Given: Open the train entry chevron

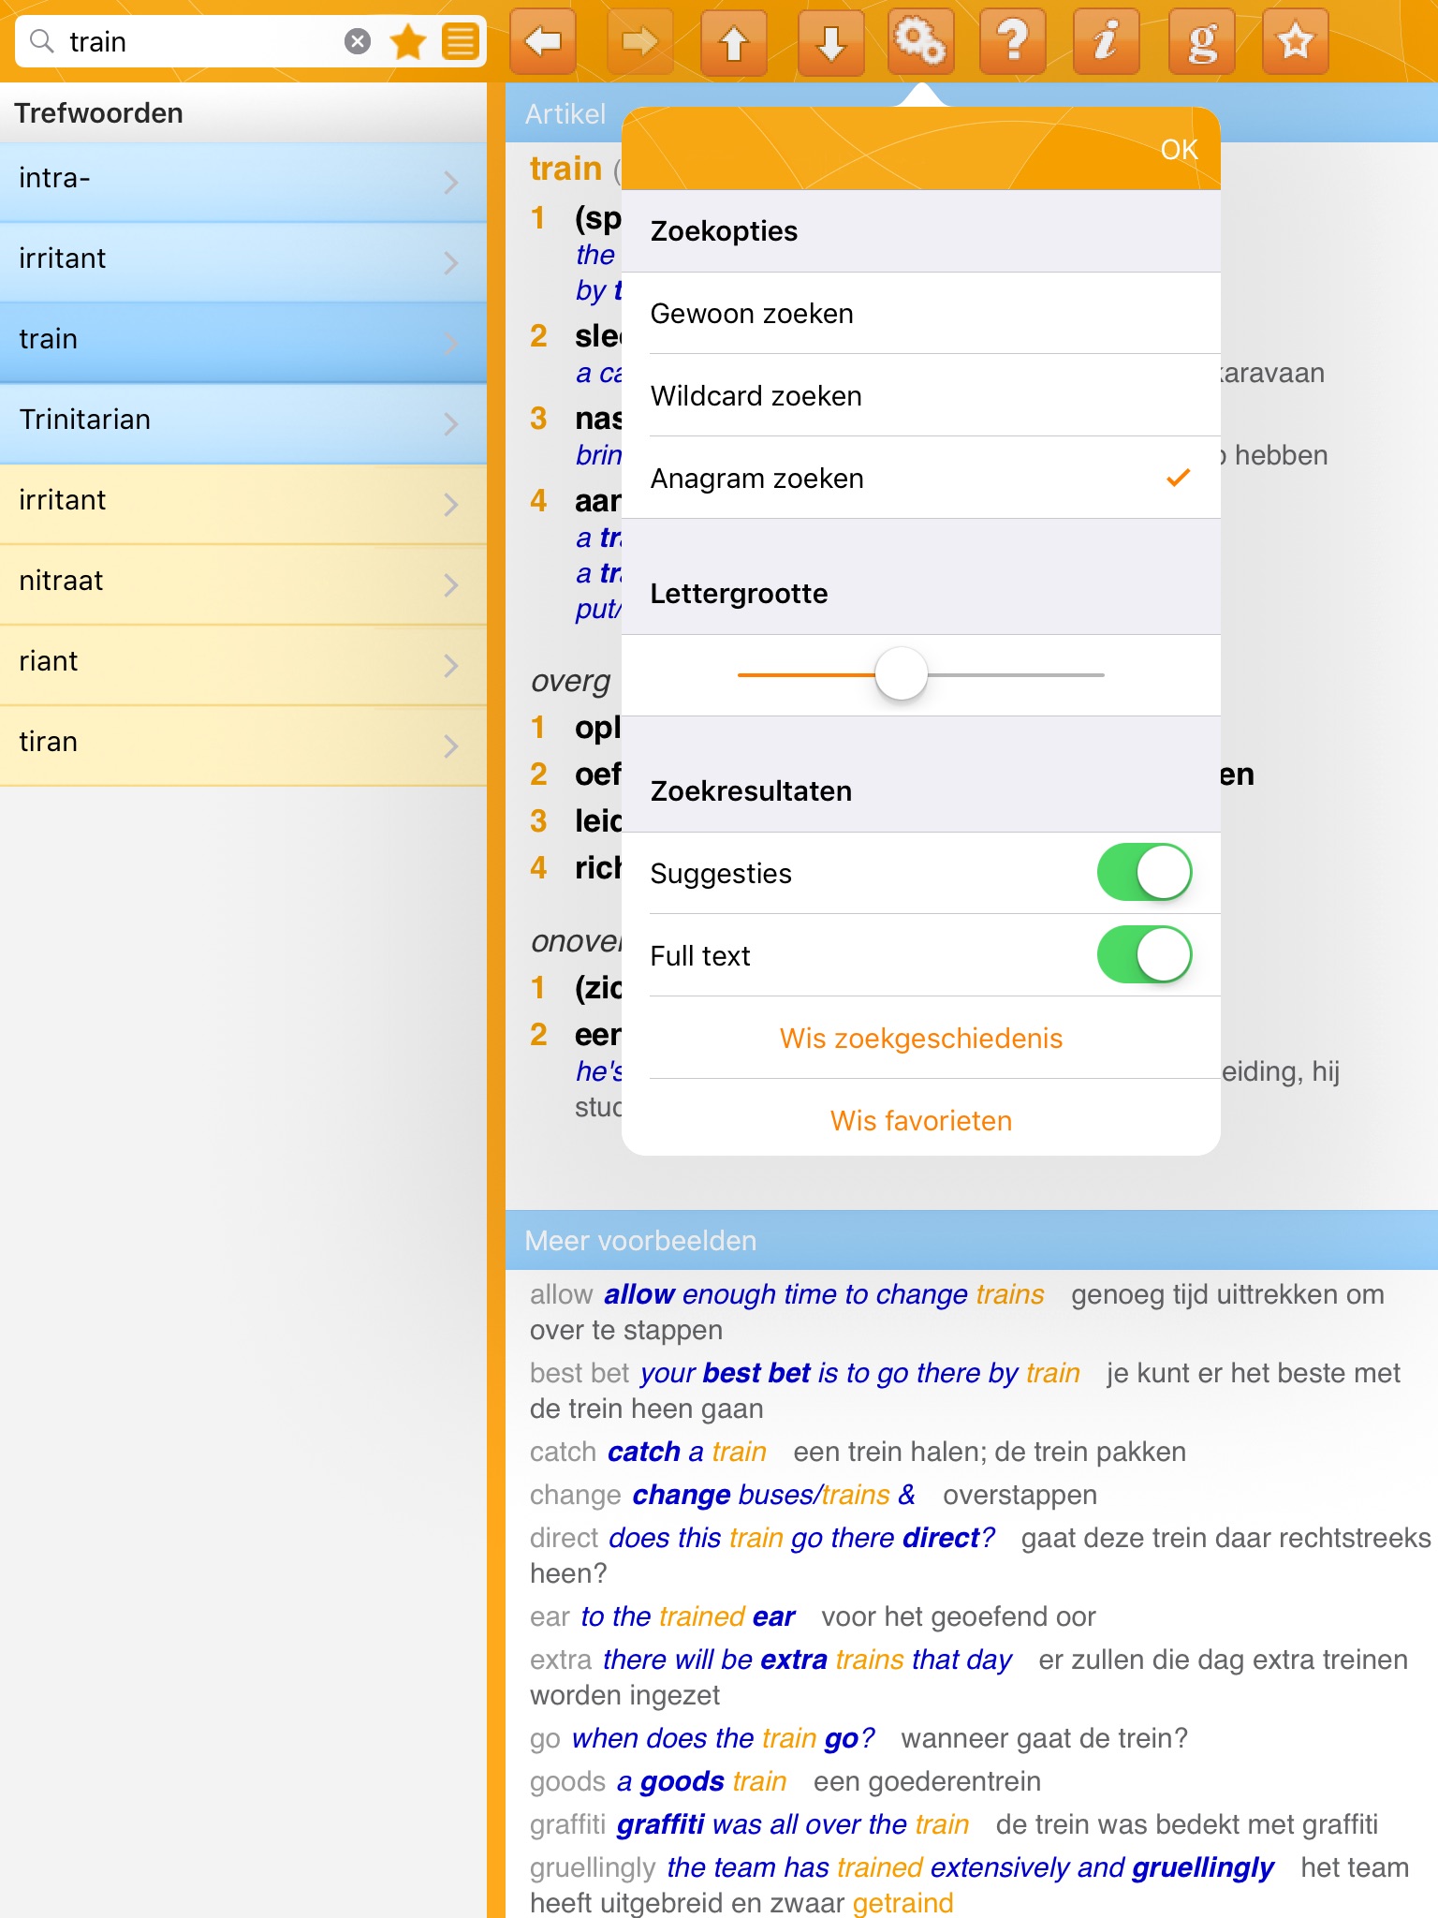Looking at the screenshot, I should [x=451, y=343].
